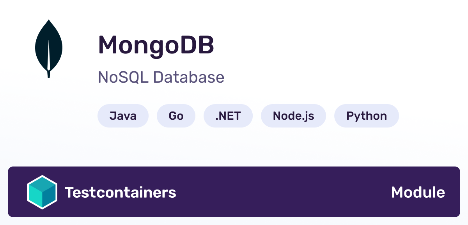This screenshot has width=468, height=225.
Task: Click the Testcontainers brand name
Action: [x=120, y=193]
